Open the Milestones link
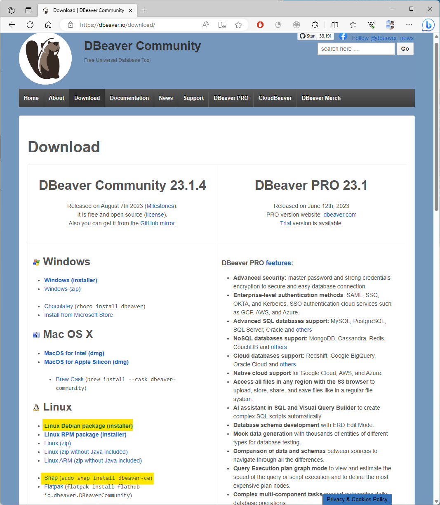This screenshot has height=505, width=440. pos(160,206)
